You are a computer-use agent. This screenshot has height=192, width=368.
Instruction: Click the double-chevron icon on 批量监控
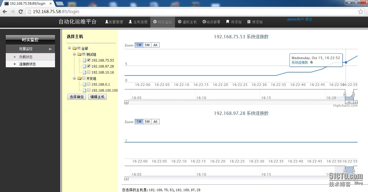[x=50, y=49]
